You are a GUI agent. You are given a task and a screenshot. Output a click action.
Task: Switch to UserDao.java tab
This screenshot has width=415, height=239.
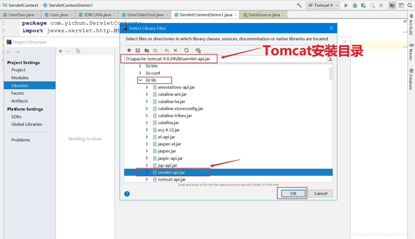[21, 15]
